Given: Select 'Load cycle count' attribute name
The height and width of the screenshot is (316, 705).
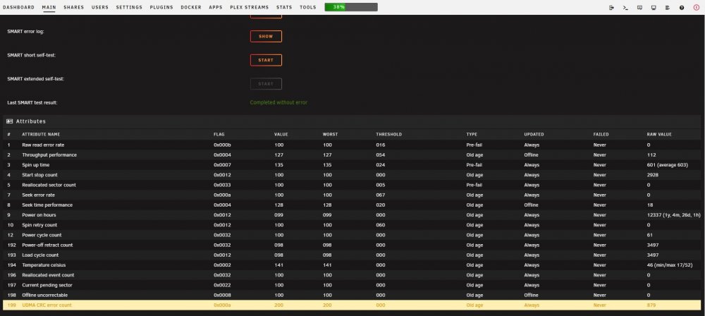Looking at the screenshot, I should pyautogui.click(x=40, y=255).
